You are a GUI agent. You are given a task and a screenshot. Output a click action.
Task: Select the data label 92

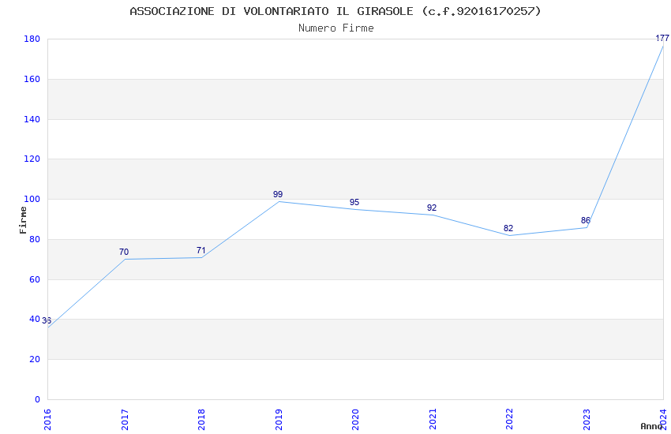(x=432, y=208)
